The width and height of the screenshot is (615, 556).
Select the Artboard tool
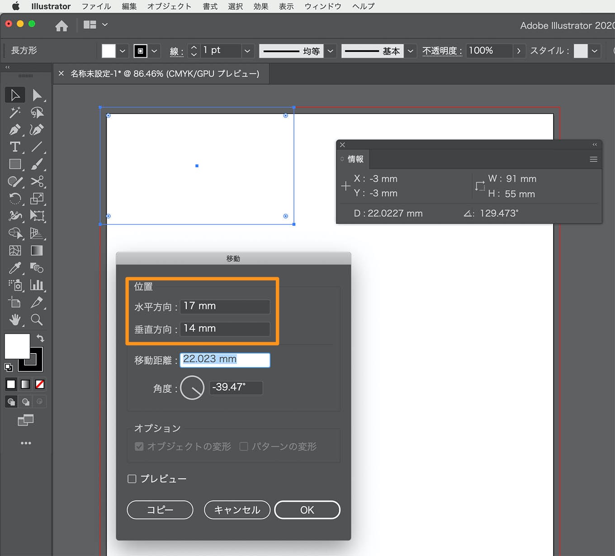click(15, 303)
